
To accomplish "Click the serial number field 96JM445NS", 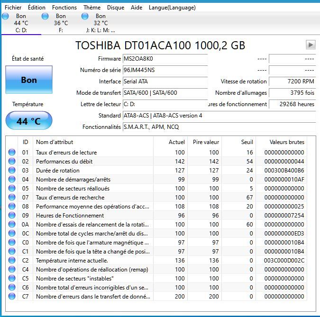I will click(165, 70).
